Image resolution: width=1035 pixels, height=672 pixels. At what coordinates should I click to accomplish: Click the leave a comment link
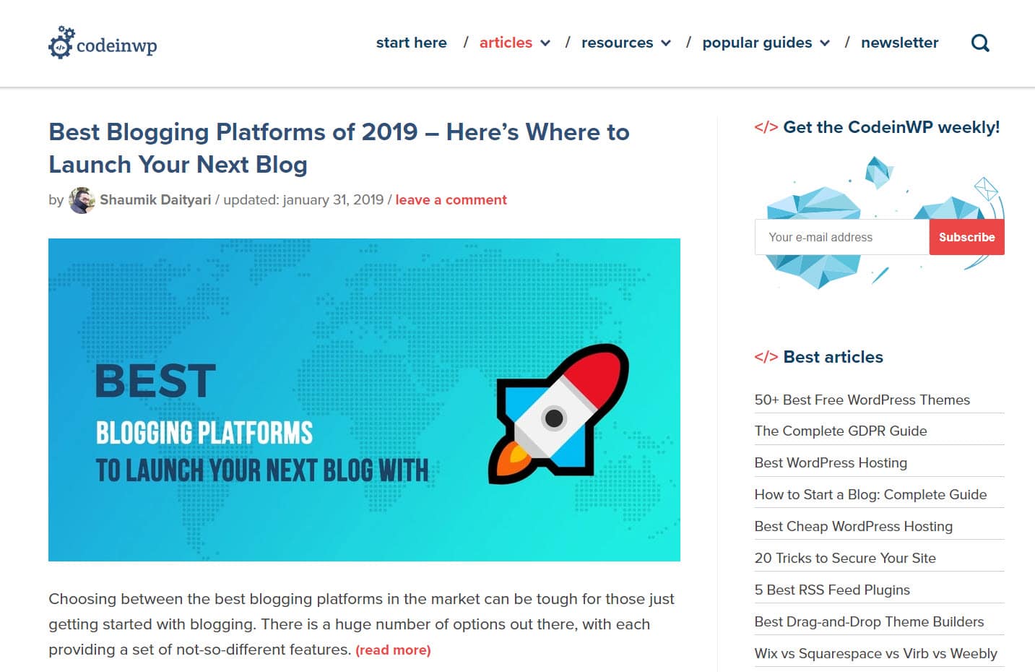click(x=451, y=199)
